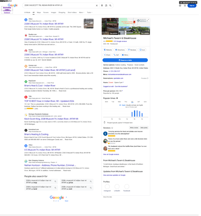This screenshot has height=216, width=201.
Task: Click View previous updates on Google
Action: coord(114,175)
